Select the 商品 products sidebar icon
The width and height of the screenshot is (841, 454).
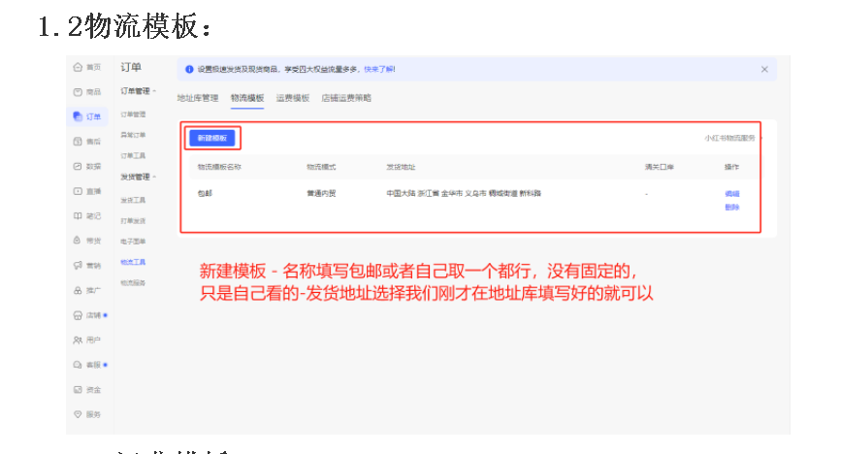click(78, 91)
